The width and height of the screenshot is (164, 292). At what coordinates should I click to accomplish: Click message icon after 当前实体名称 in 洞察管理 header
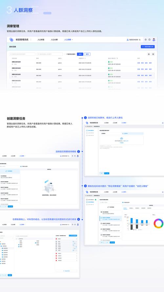(x=146, y=39)
